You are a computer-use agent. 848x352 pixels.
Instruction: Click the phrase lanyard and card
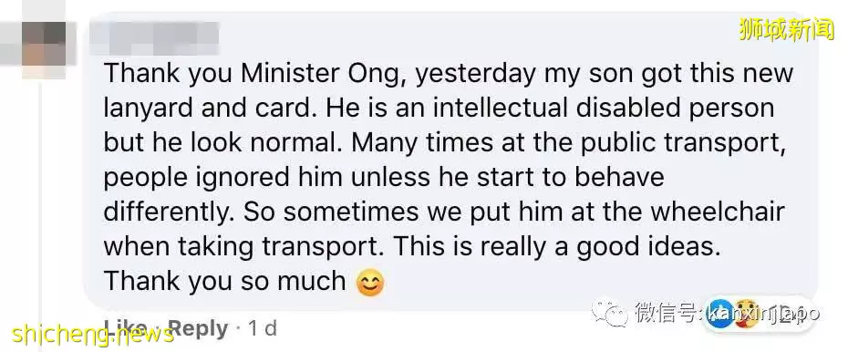pos(209,109)
